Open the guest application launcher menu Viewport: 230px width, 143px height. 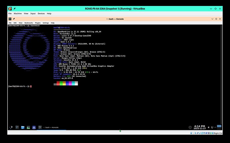coord(11,127)
